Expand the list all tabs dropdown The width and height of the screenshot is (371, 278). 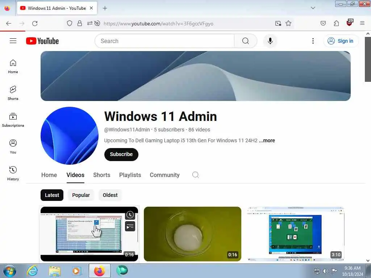click(x=313, y=8)
